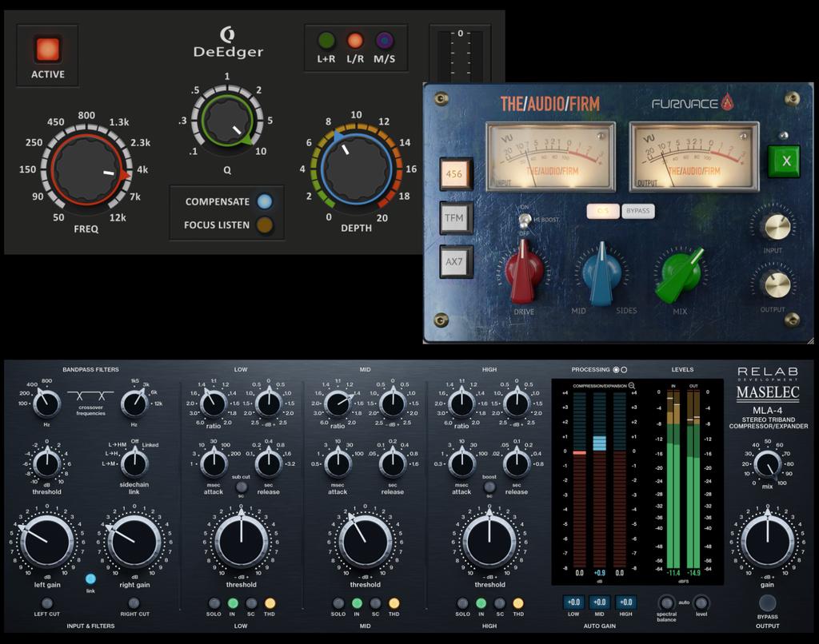The height and width of the screenshot is (644, 819).
Task: Click the HIGH band attack knob
Action: [x=461, y=463]
